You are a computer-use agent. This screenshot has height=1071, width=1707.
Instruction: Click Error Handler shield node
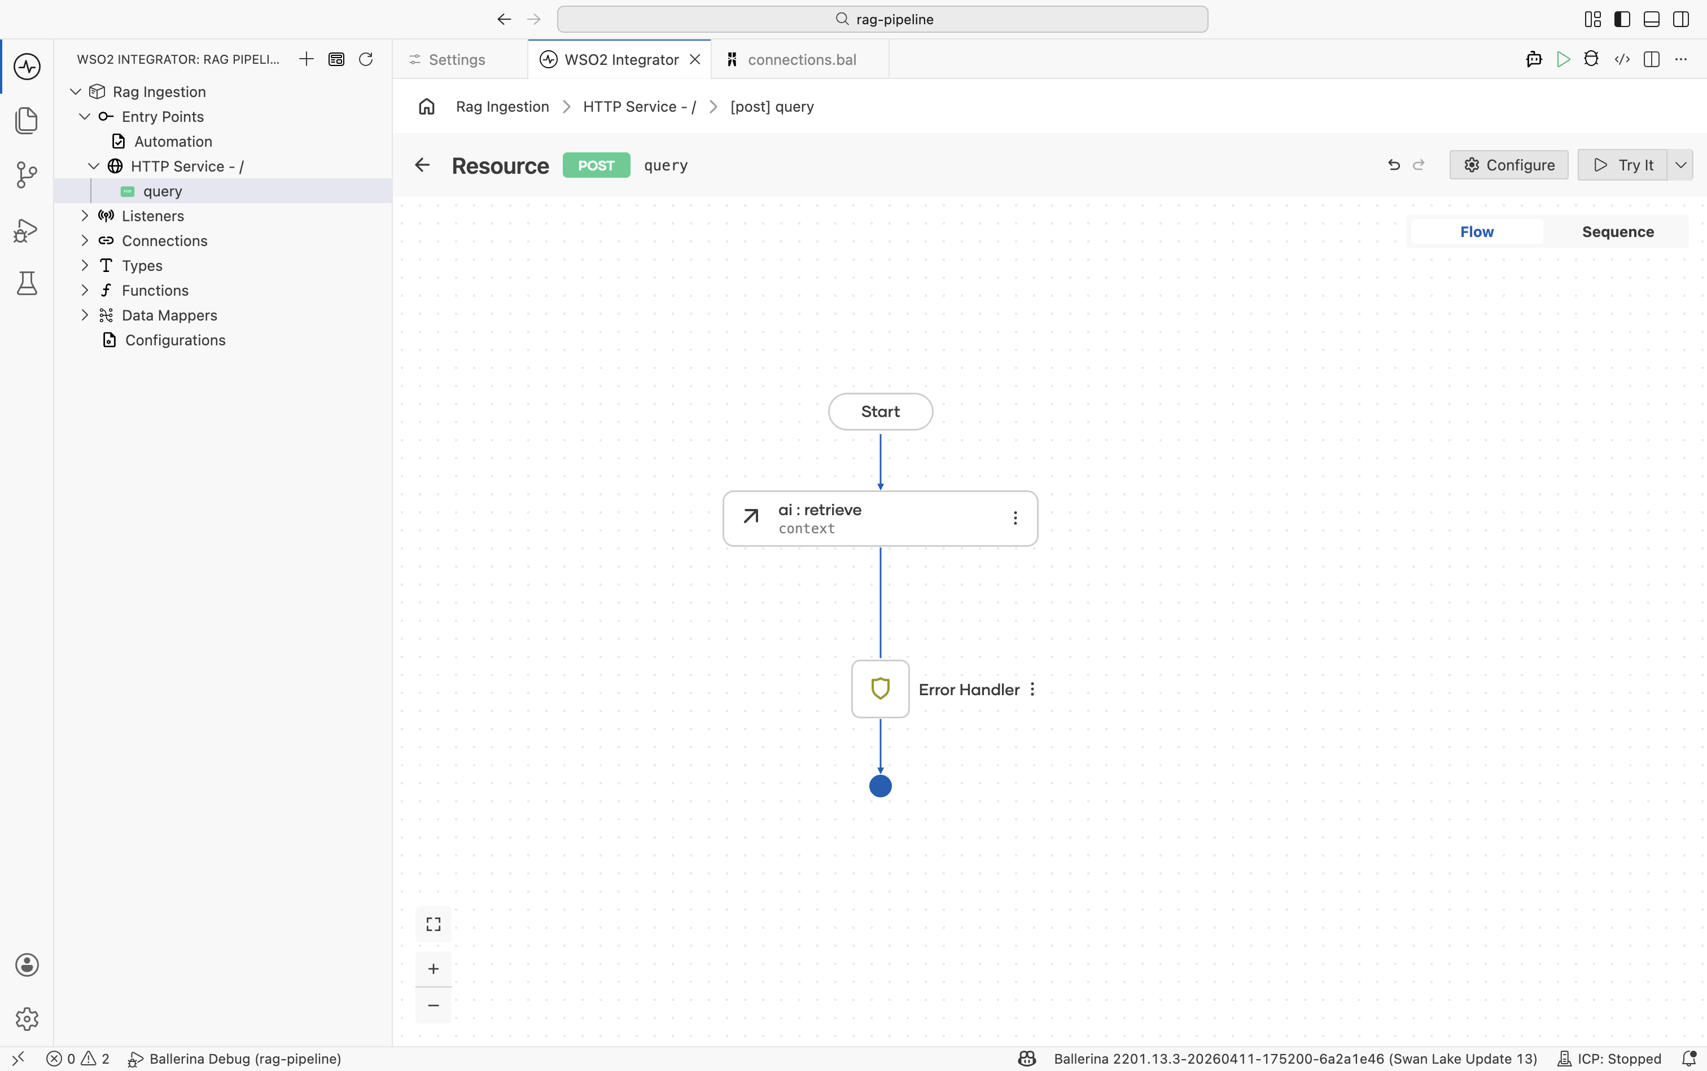[880, 688]
